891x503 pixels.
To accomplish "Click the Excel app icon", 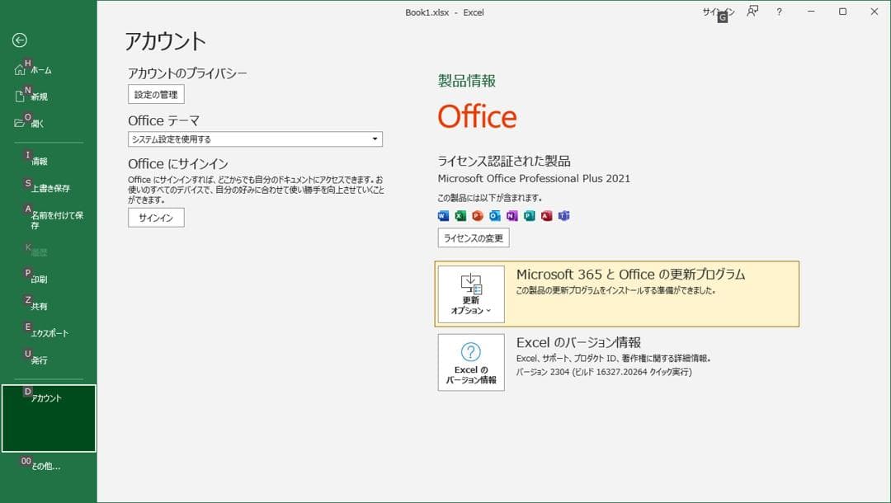I will [x=460, y=215].
